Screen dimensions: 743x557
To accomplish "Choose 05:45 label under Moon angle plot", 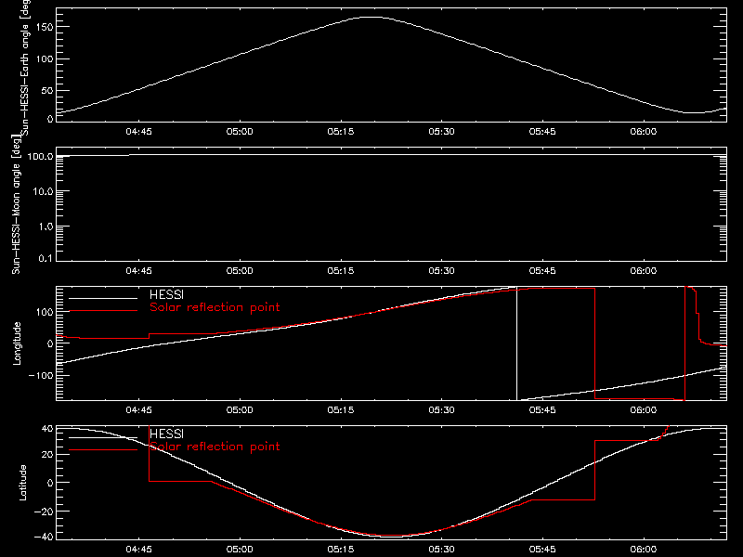I will pyautogui.click(x=542, y=271).
